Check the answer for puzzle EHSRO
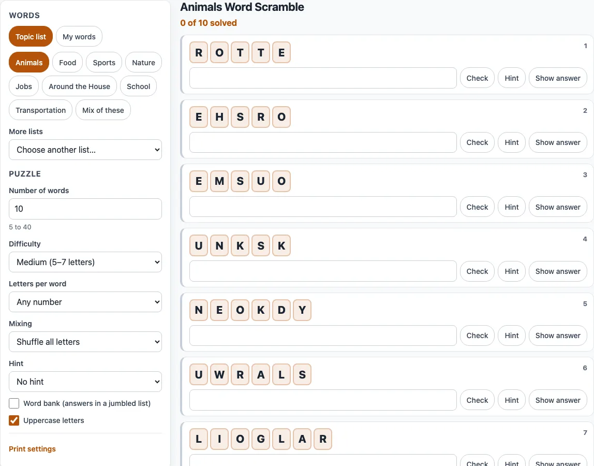 [477, 142]
